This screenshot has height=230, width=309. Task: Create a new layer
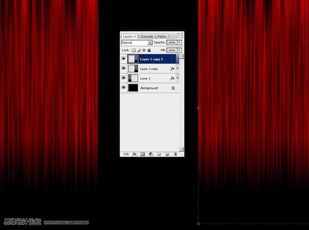(x=167, y=154)
